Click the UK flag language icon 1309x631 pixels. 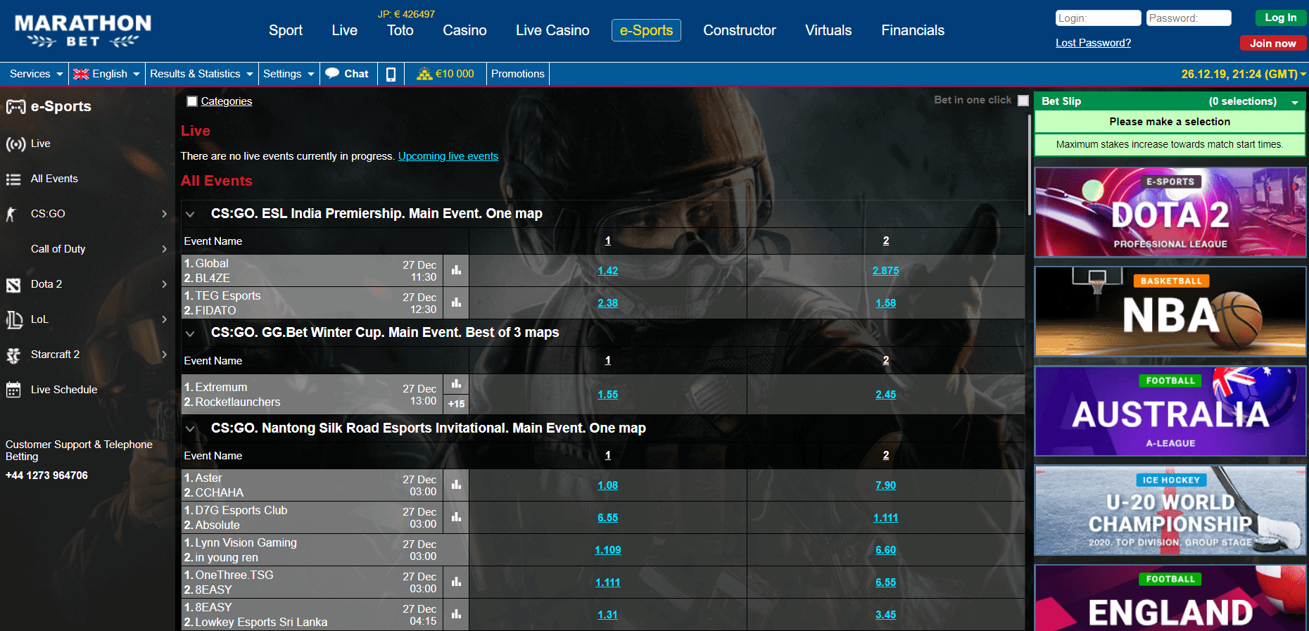click(81, 74)
